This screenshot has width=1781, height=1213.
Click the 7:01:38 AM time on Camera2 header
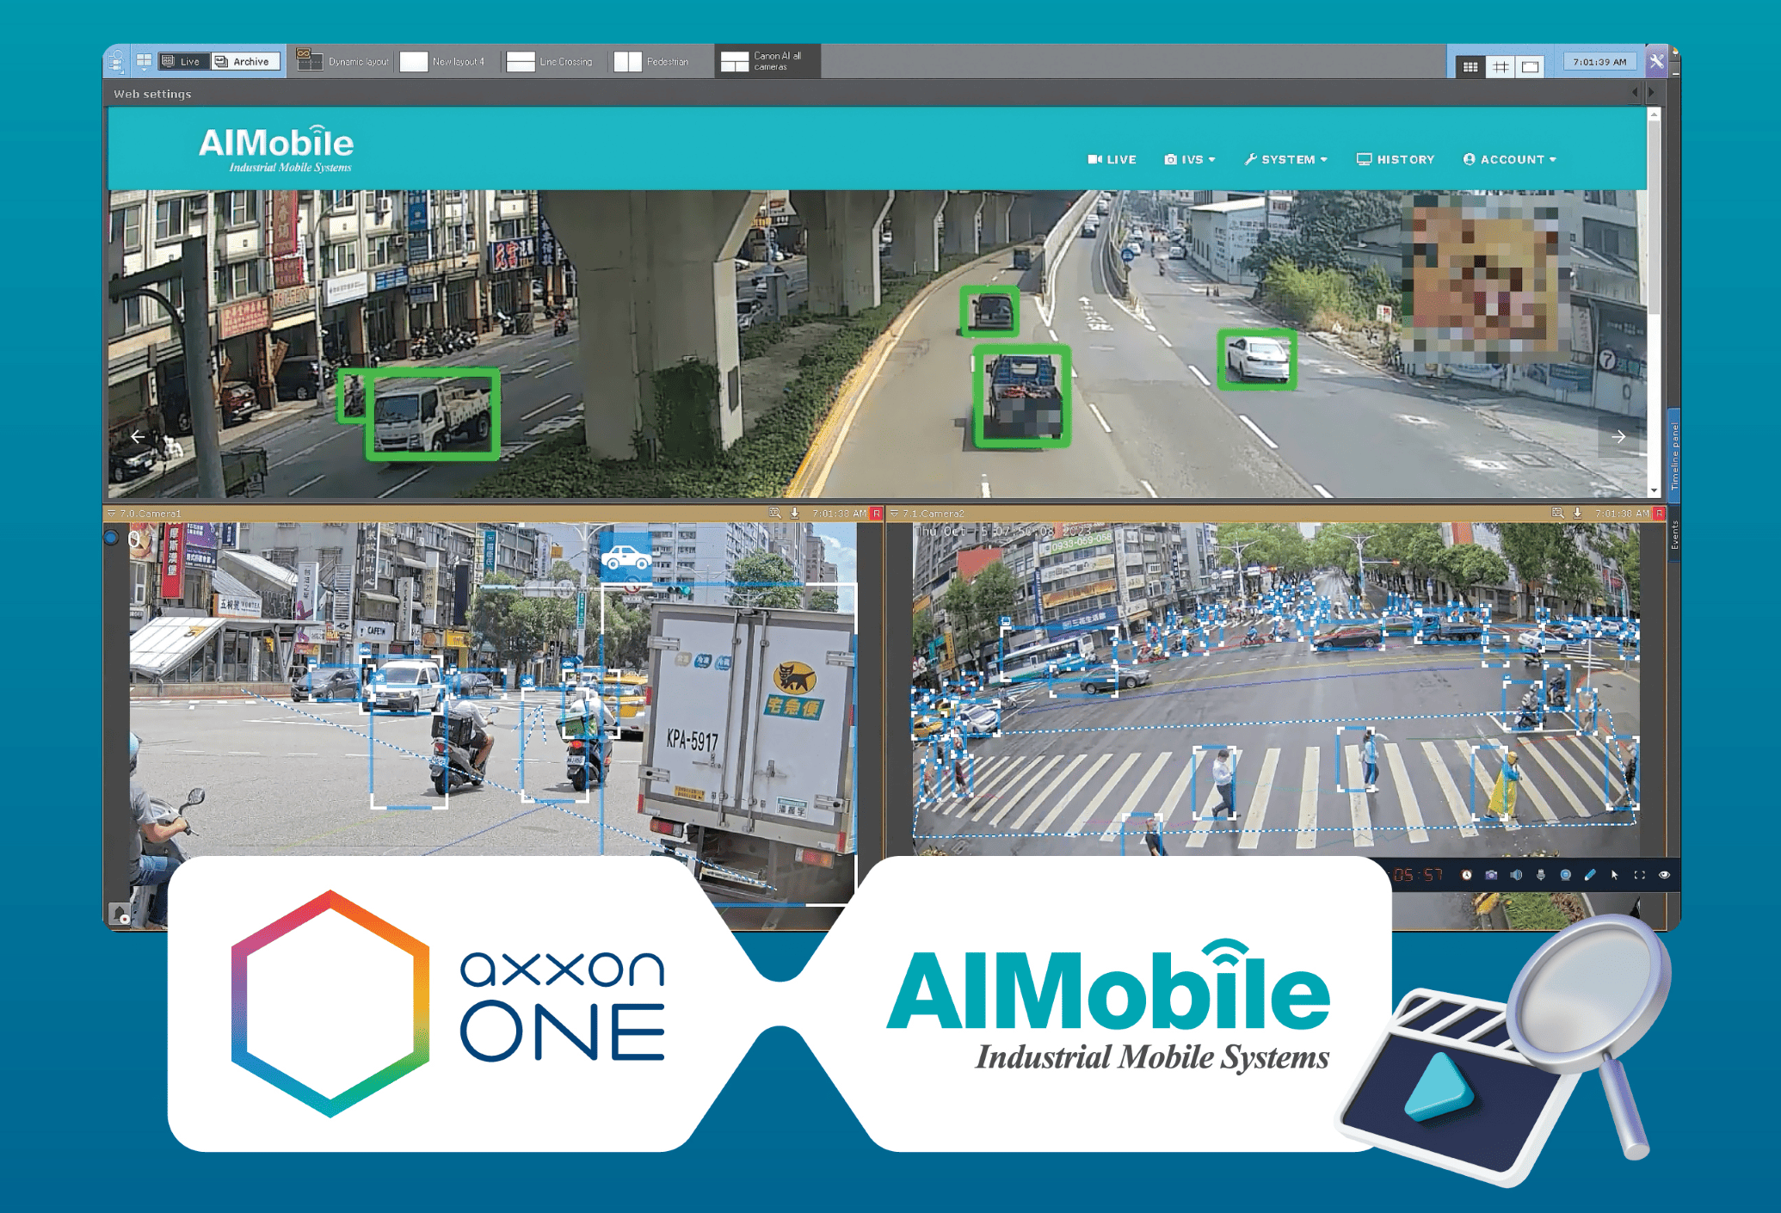(1622, 514)
